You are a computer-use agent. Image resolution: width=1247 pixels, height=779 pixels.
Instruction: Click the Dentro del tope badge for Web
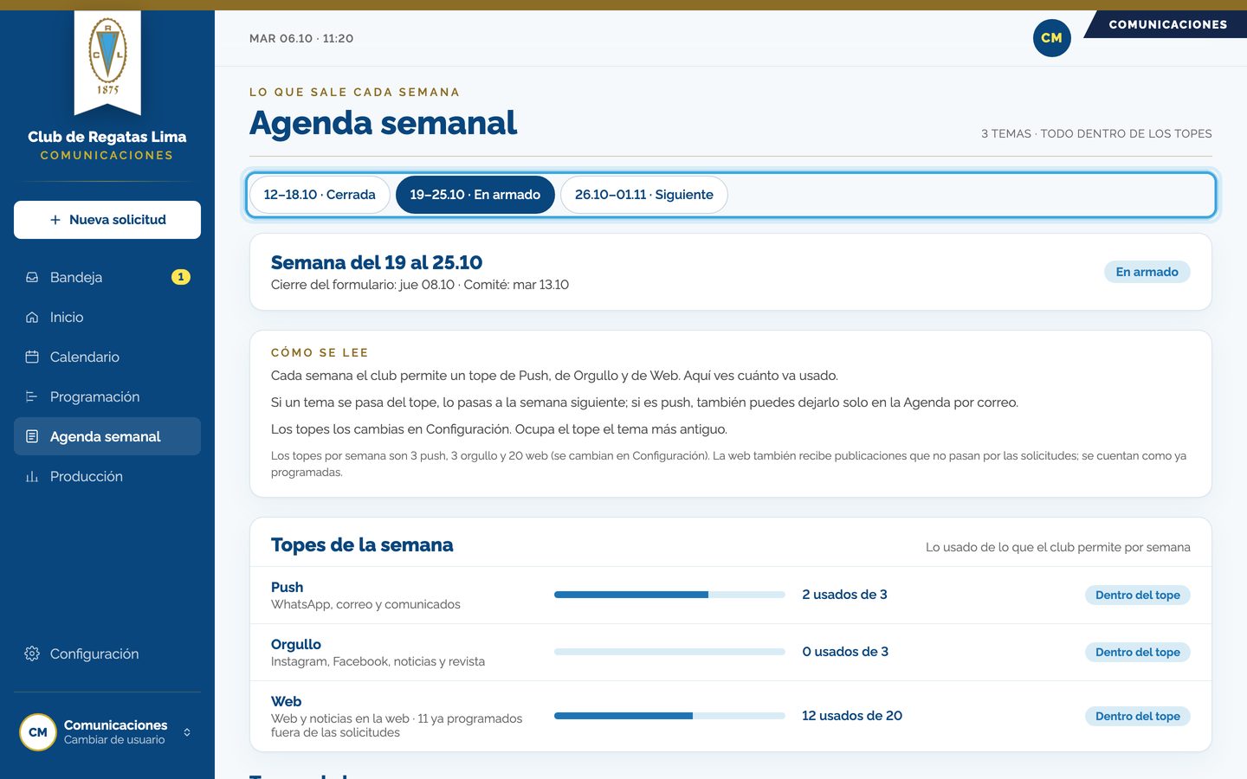click(x=1138, y=716)
